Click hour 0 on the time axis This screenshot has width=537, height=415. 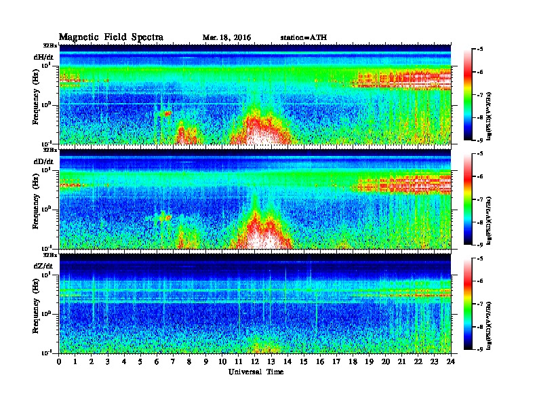59,361
